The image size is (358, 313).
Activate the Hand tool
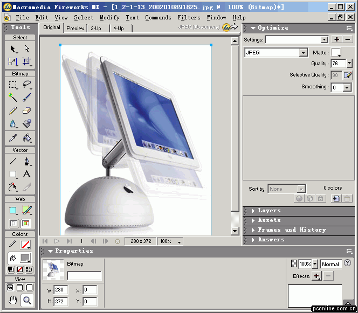(13, 301)
